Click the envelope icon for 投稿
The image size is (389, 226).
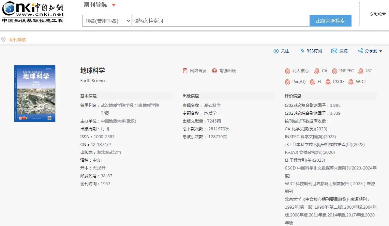point(334,51)
